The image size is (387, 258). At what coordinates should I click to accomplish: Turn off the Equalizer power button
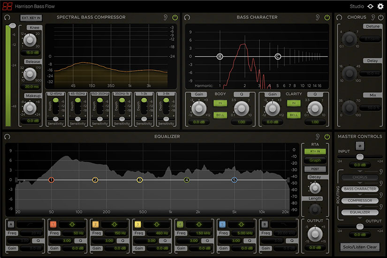click(327, 137)
